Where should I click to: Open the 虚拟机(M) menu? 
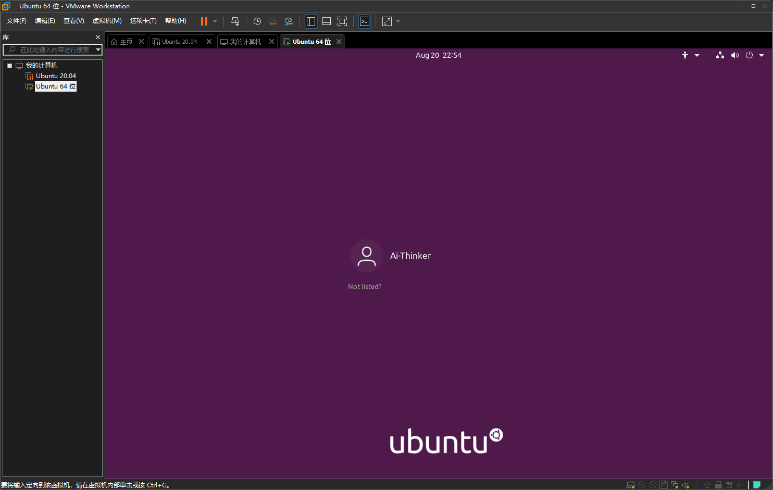point(107,21)
